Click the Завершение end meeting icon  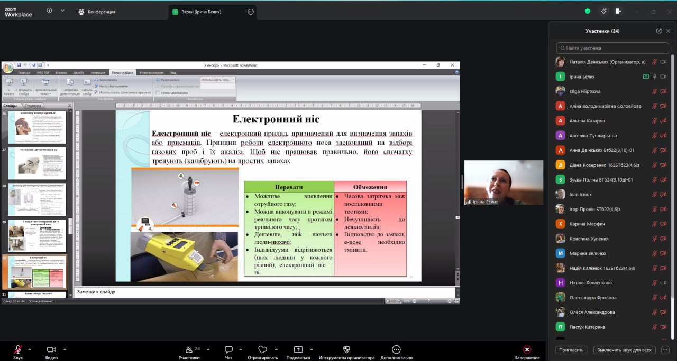pos(527,349)
